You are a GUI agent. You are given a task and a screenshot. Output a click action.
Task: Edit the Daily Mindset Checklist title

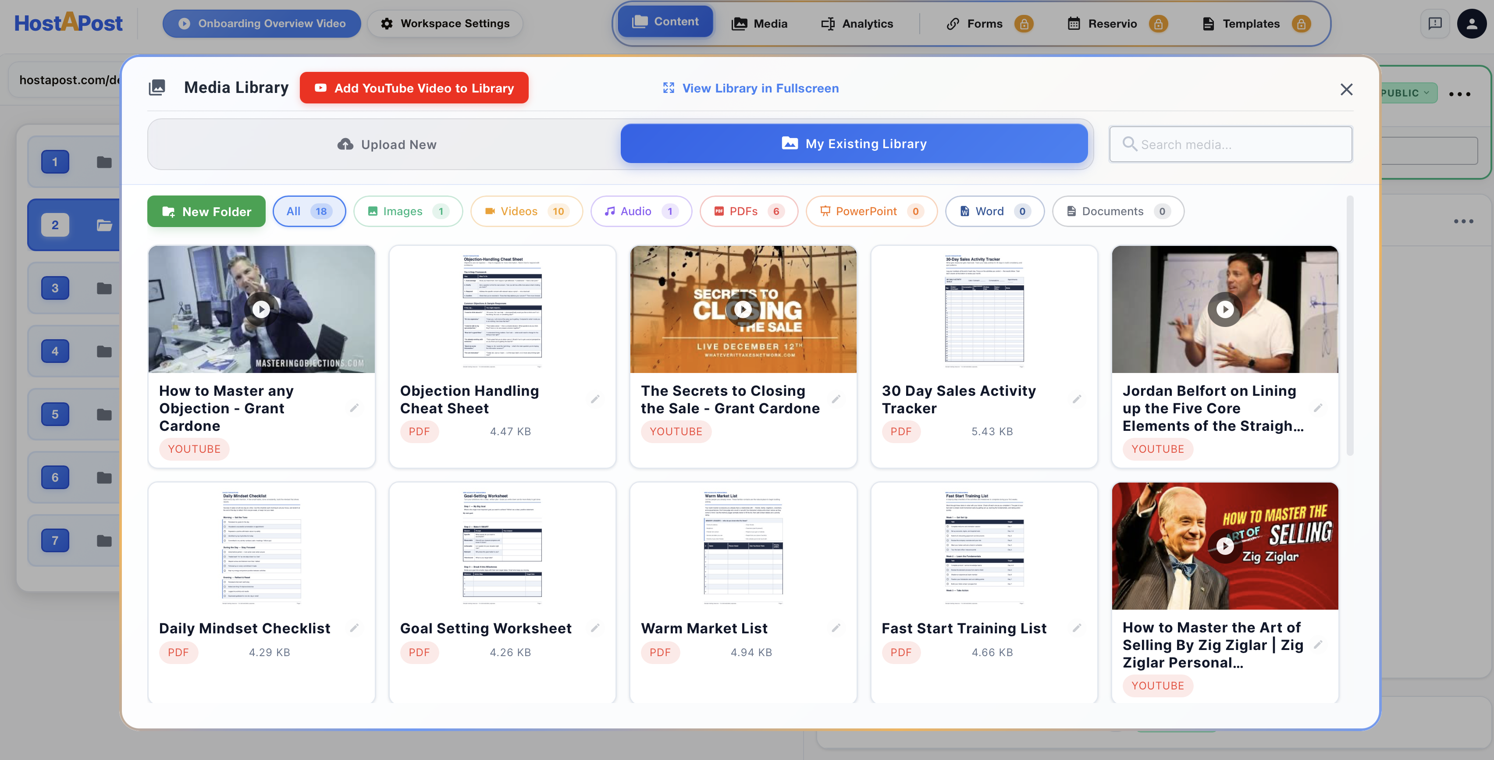[354, 628]
